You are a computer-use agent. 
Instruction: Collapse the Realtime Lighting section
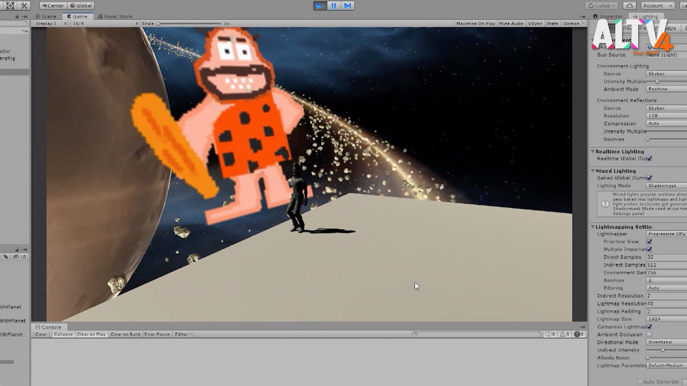tap(593, 152)
